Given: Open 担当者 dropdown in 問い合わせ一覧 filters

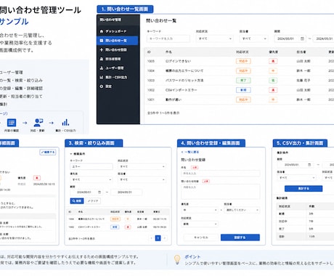Looking at the screenshot, I should coord(253,38).
